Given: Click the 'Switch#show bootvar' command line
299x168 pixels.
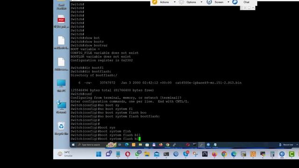Looking at the screenshot, I should (89, 45).
